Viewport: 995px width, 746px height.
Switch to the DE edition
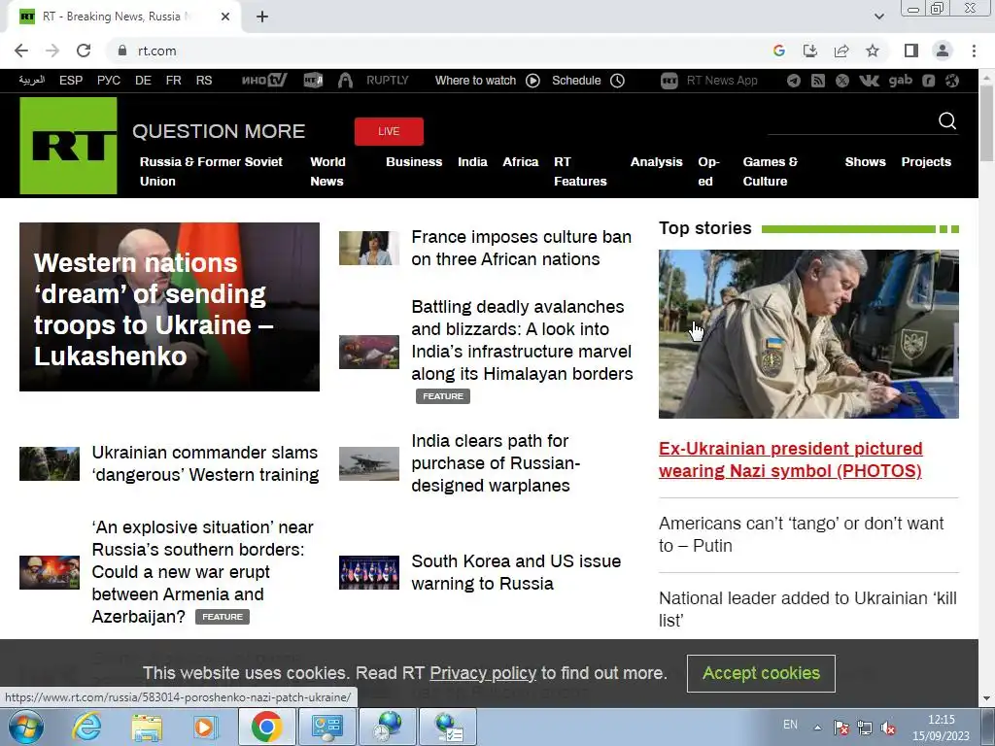pos(143,81)
